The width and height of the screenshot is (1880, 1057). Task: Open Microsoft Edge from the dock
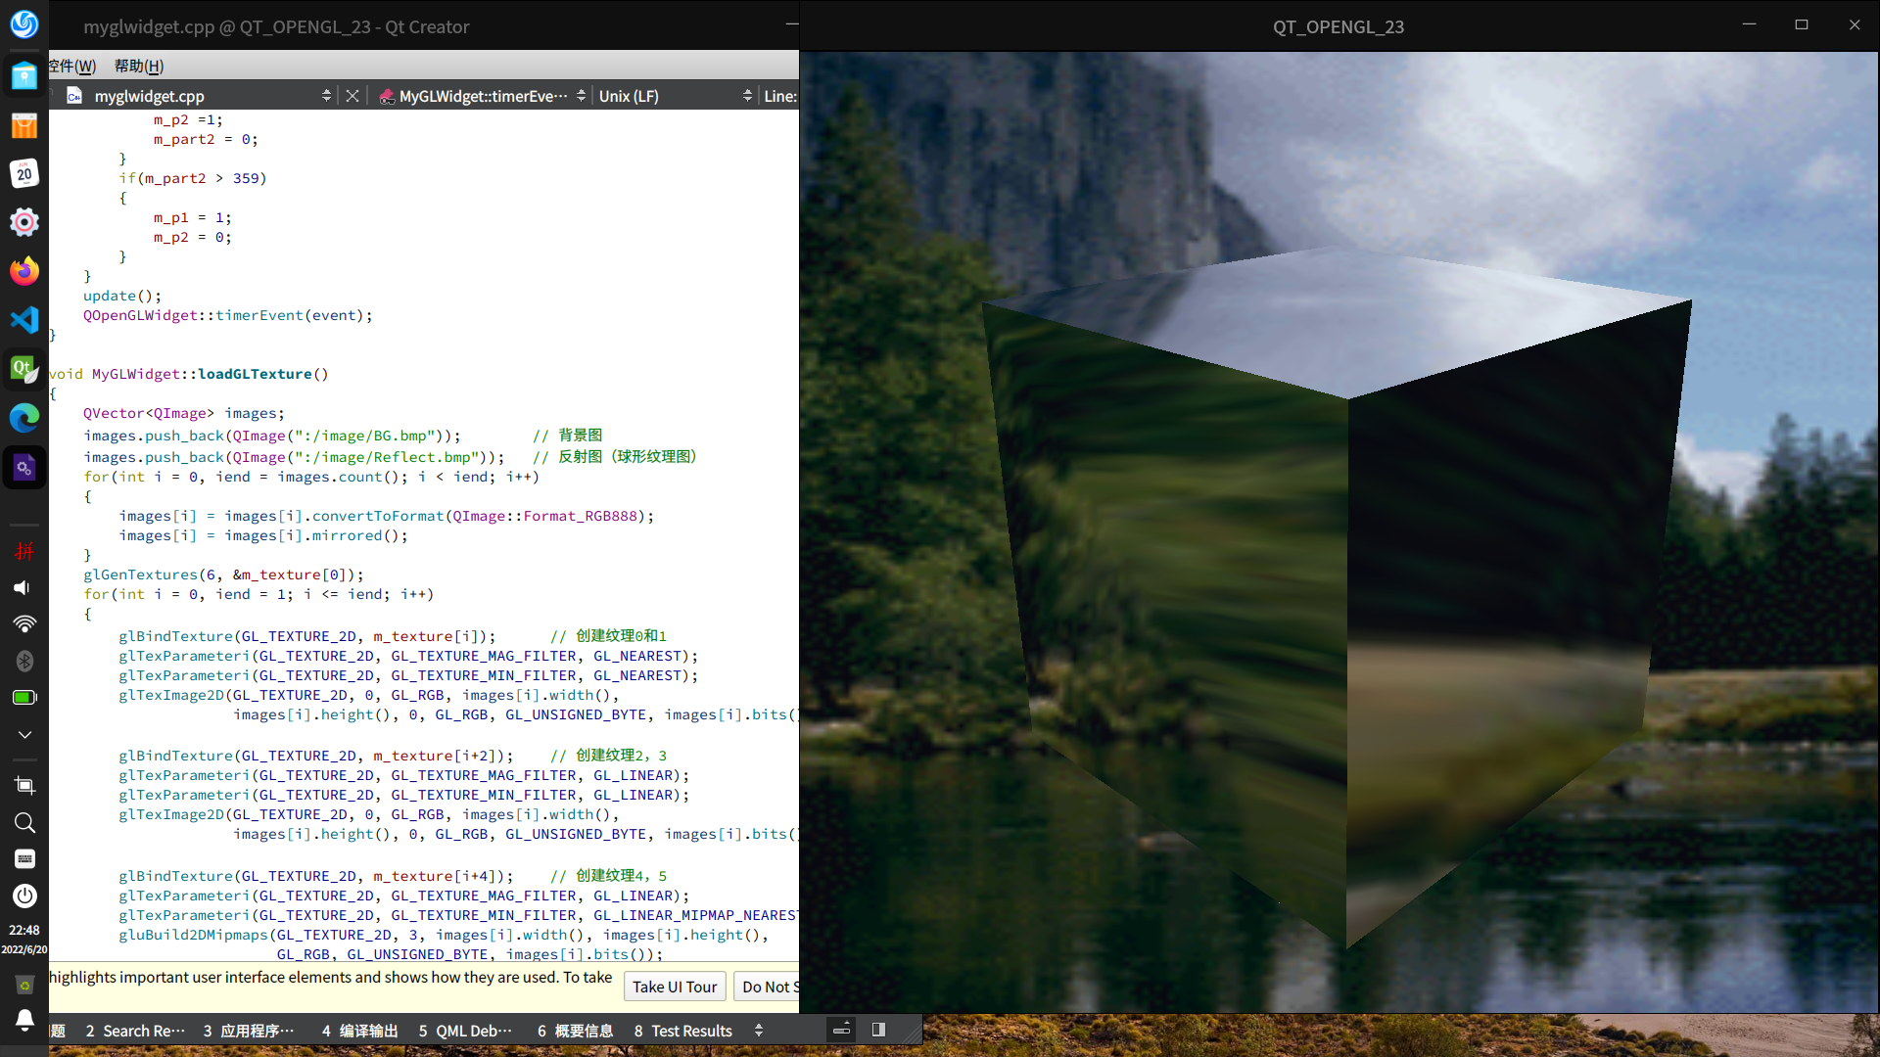tap(24, 418)
